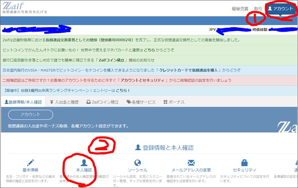Click the メールアドレスの変更 description text
This screenshot has width=298, height=188.
pos(191,179)
